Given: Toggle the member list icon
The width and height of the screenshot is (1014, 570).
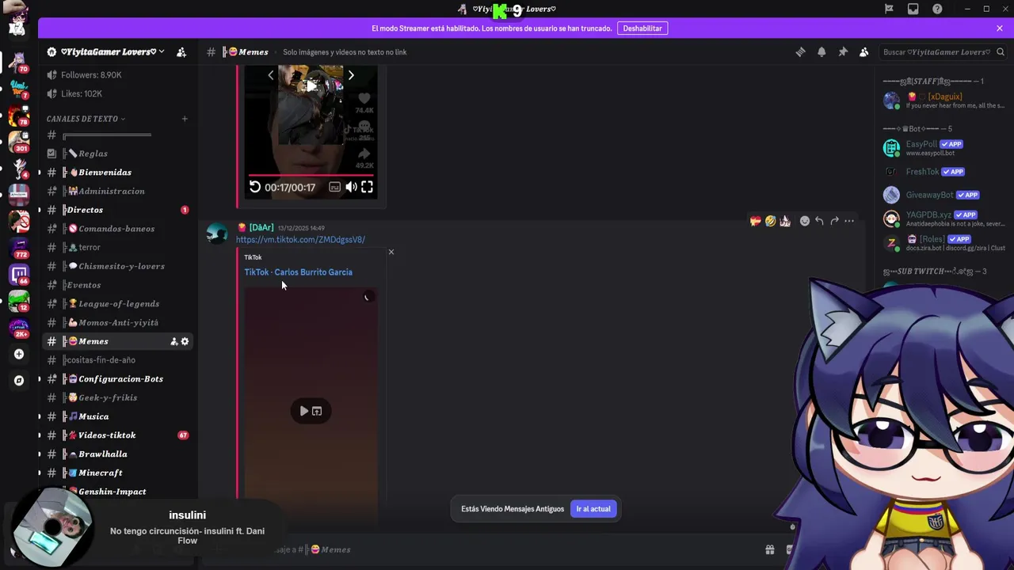Looking at the screenshot, I should [x=864, y=52].
